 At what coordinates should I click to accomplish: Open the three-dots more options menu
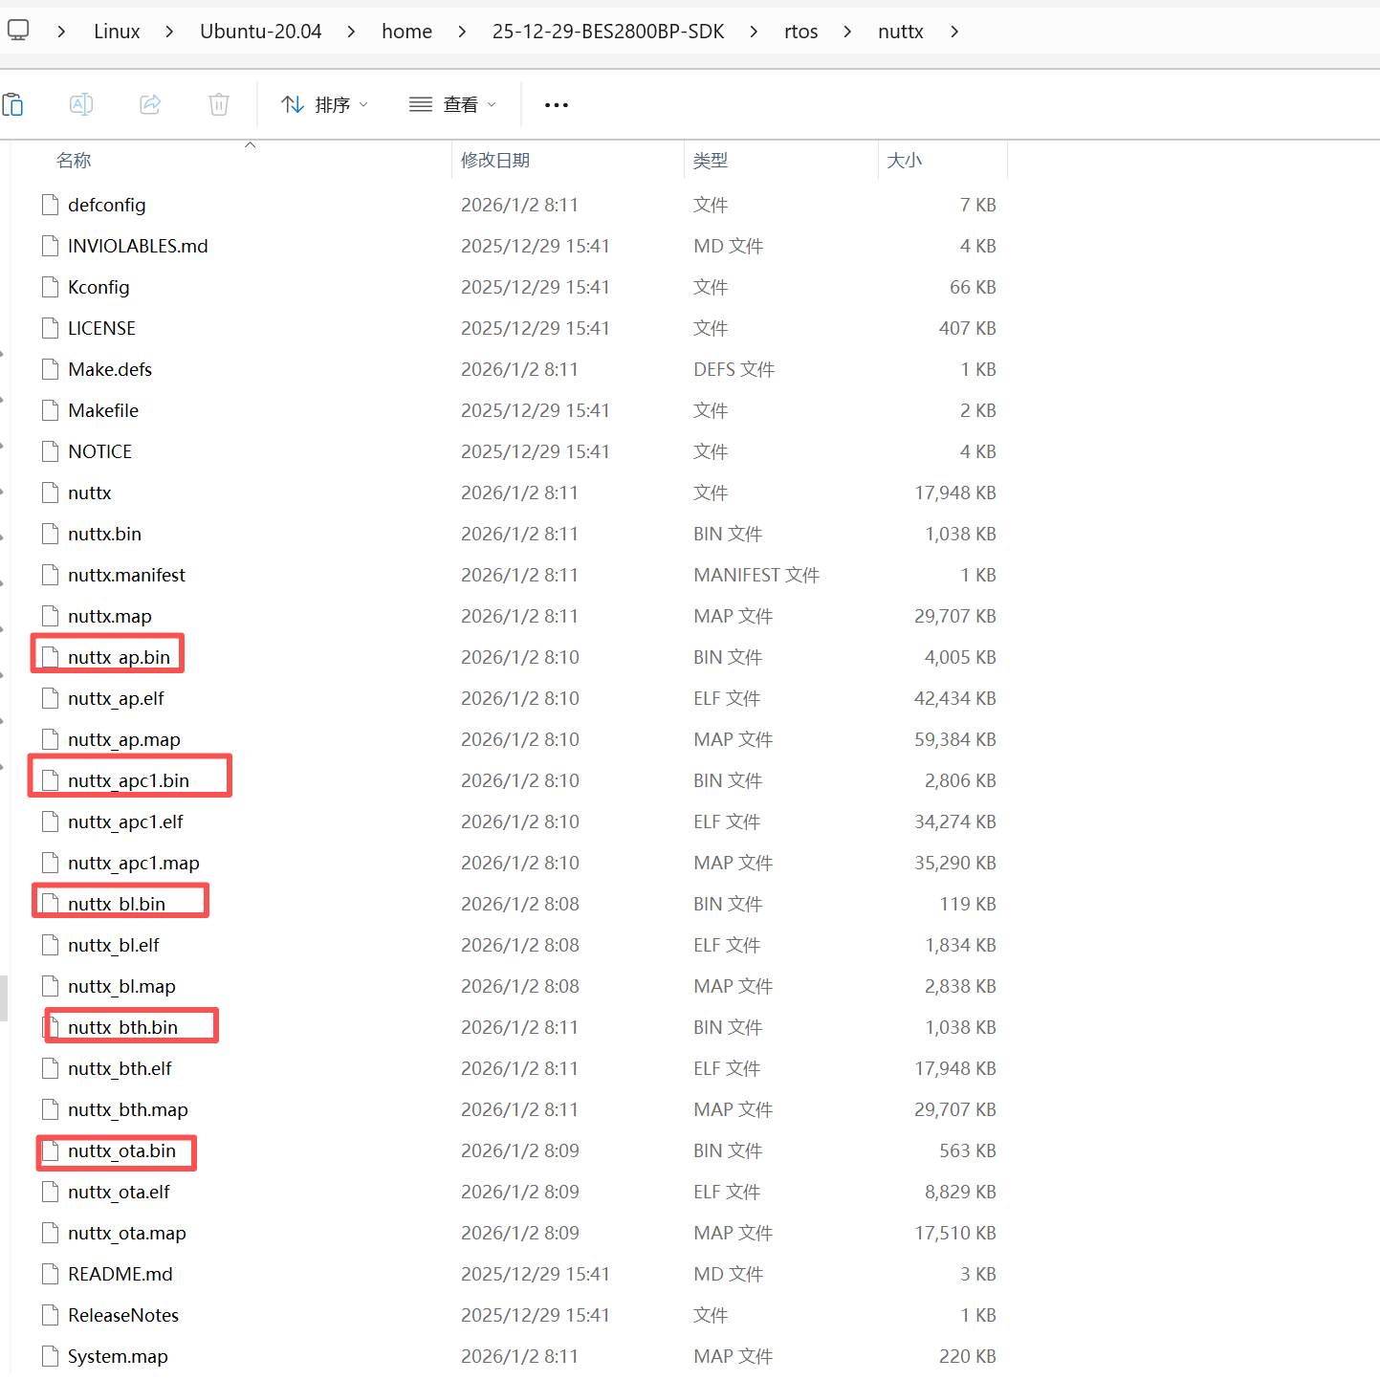[x=557, y=104]
